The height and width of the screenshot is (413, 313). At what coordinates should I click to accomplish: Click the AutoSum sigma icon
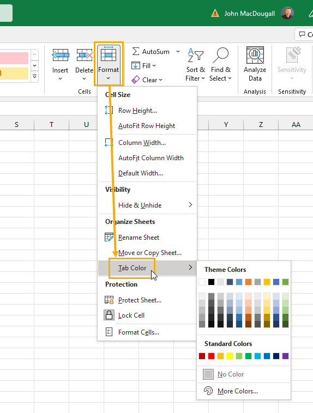136,51
